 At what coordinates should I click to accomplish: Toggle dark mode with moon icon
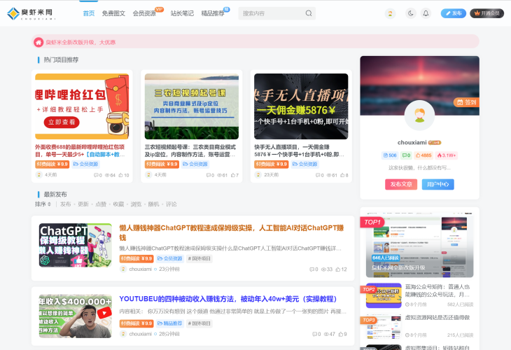point(410,13)
